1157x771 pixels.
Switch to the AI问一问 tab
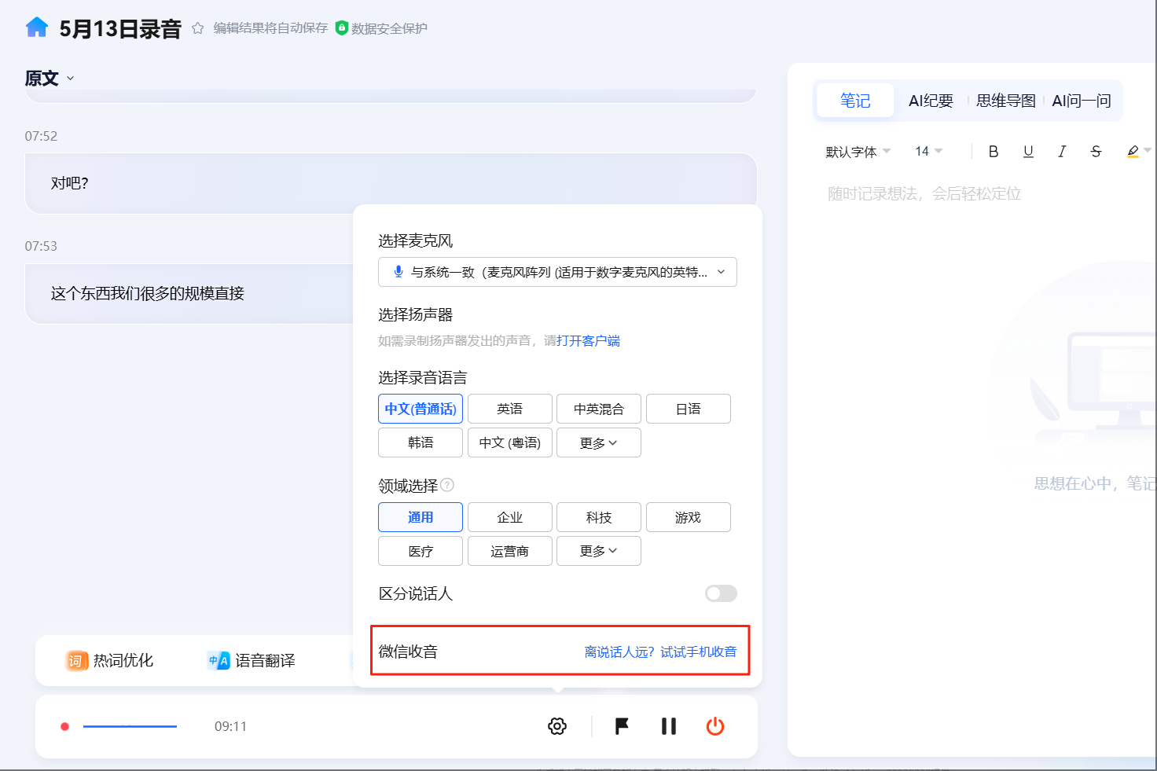pos(1082,101)
